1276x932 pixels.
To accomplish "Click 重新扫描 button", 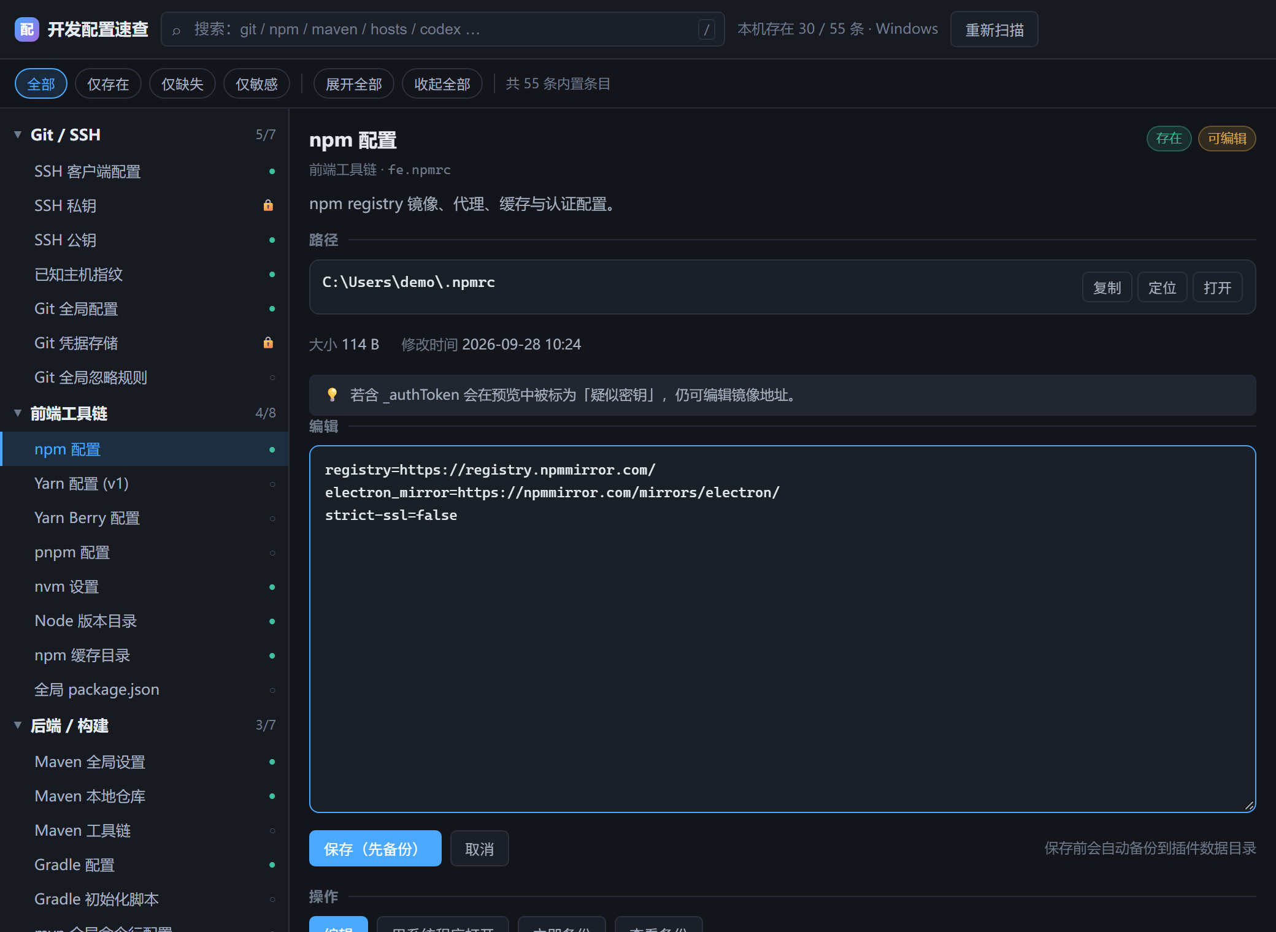I will coord(994,29).
